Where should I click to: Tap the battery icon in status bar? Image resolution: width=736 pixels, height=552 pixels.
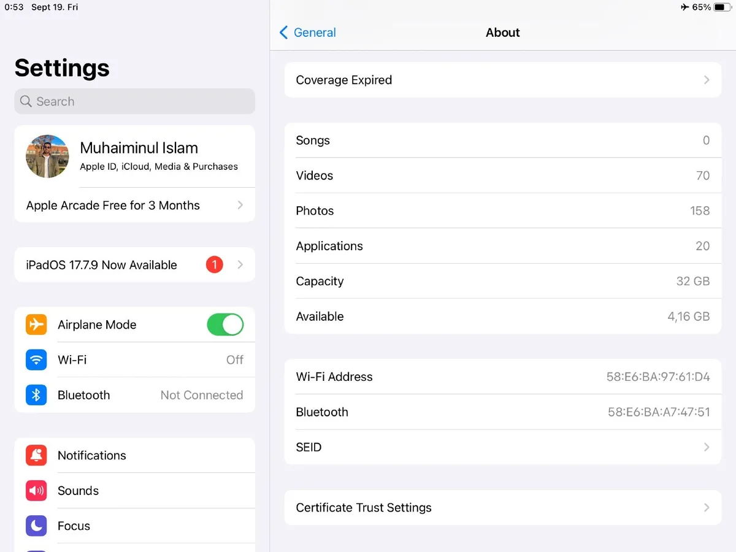coord(721,7)
